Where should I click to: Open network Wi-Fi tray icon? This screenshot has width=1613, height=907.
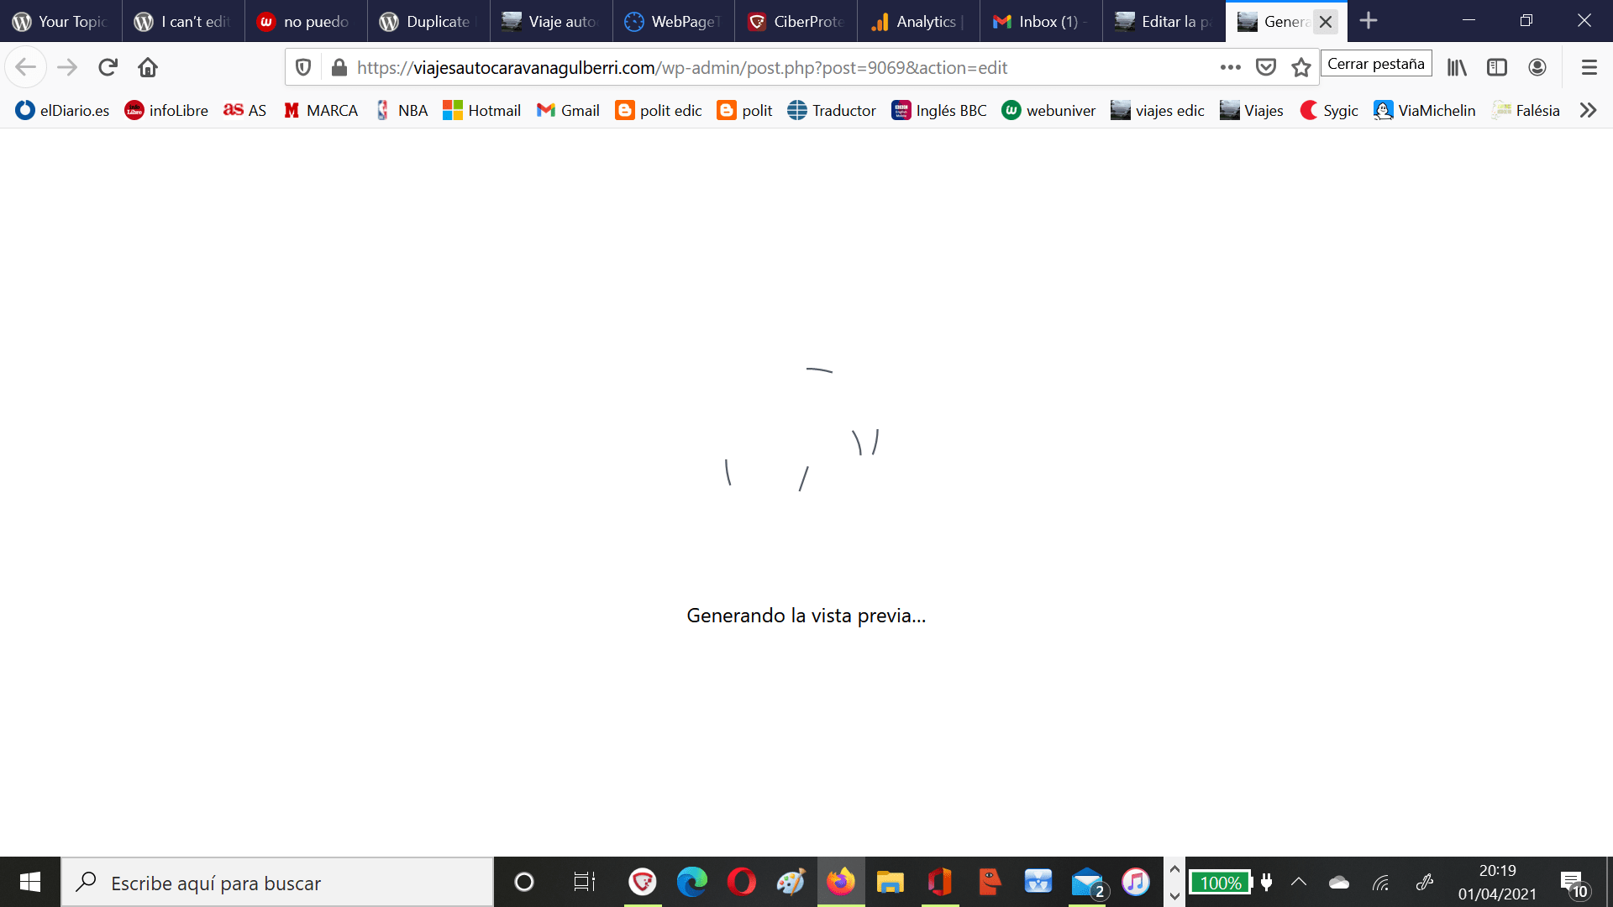1381,882
